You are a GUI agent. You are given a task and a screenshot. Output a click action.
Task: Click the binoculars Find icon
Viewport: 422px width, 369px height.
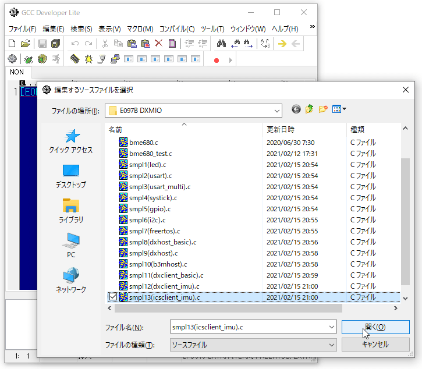(221, 44)
